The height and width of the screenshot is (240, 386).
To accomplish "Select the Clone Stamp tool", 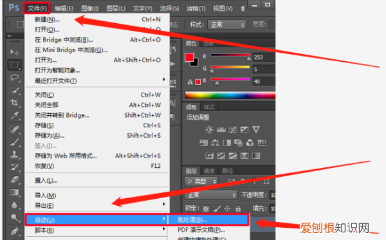I will pyautogui.click(x=15, y=154).
